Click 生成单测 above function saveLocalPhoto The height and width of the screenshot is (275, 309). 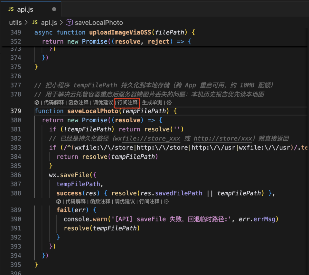pyautogui.click(x=152, y=103)
